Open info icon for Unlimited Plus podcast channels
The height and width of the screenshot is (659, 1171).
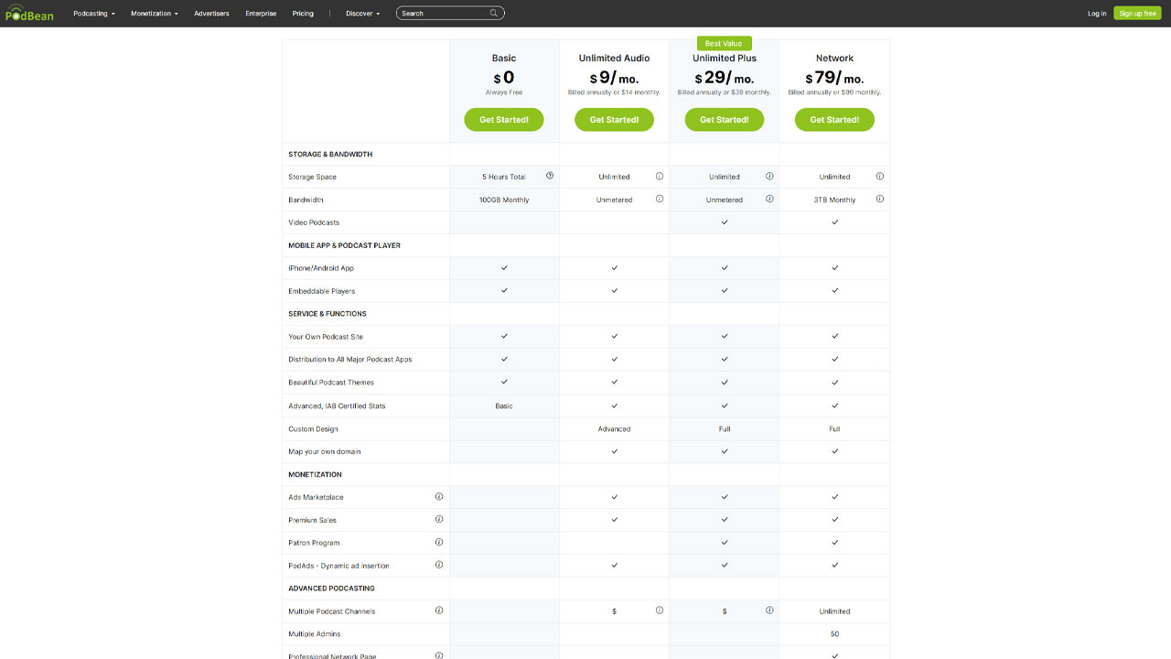click(x=769, y=610)
